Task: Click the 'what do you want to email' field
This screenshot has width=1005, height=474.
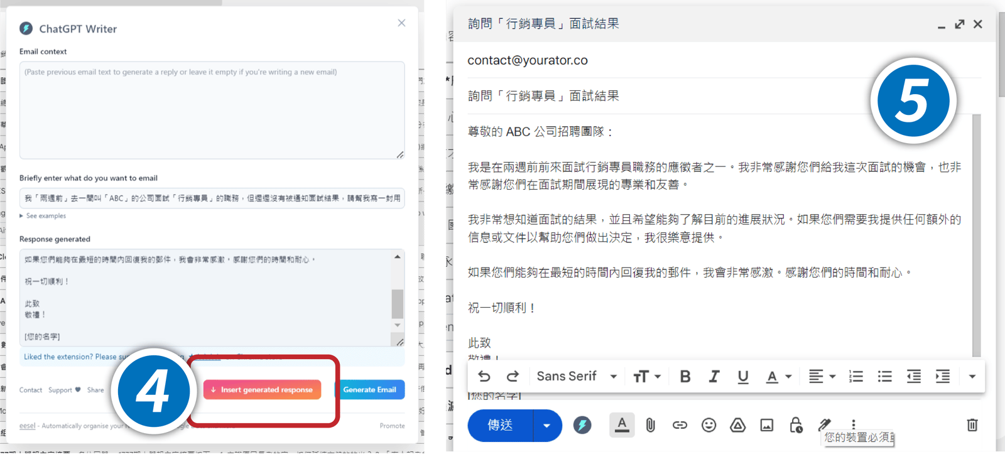Action: pos(212,198)
